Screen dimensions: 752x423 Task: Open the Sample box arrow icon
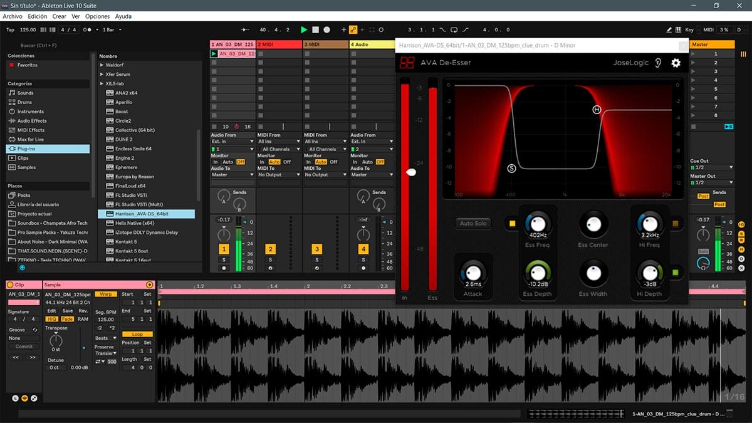pyautogui.click(x=150, y=285)
